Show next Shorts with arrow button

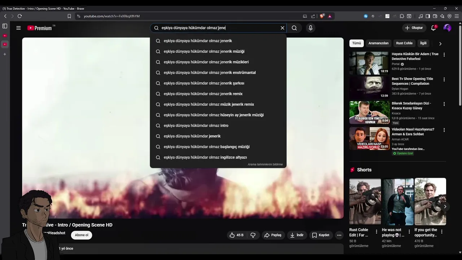pos(445,207)
